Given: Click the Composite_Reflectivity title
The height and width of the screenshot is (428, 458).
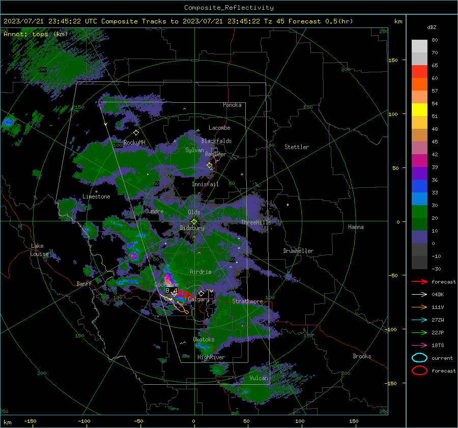Looking at the screenshot, I should coord(228,8).
